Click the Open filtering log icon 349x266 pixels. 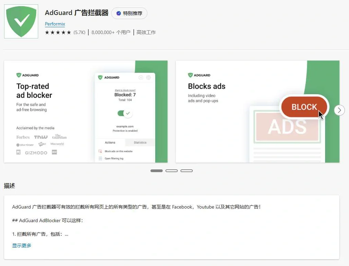coord(100,159)
